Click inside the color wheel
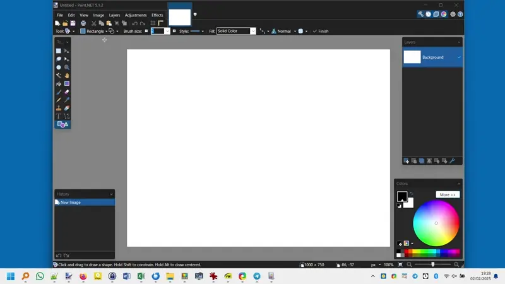Screen dimensions: 505x284 click(x=436, y=223)
